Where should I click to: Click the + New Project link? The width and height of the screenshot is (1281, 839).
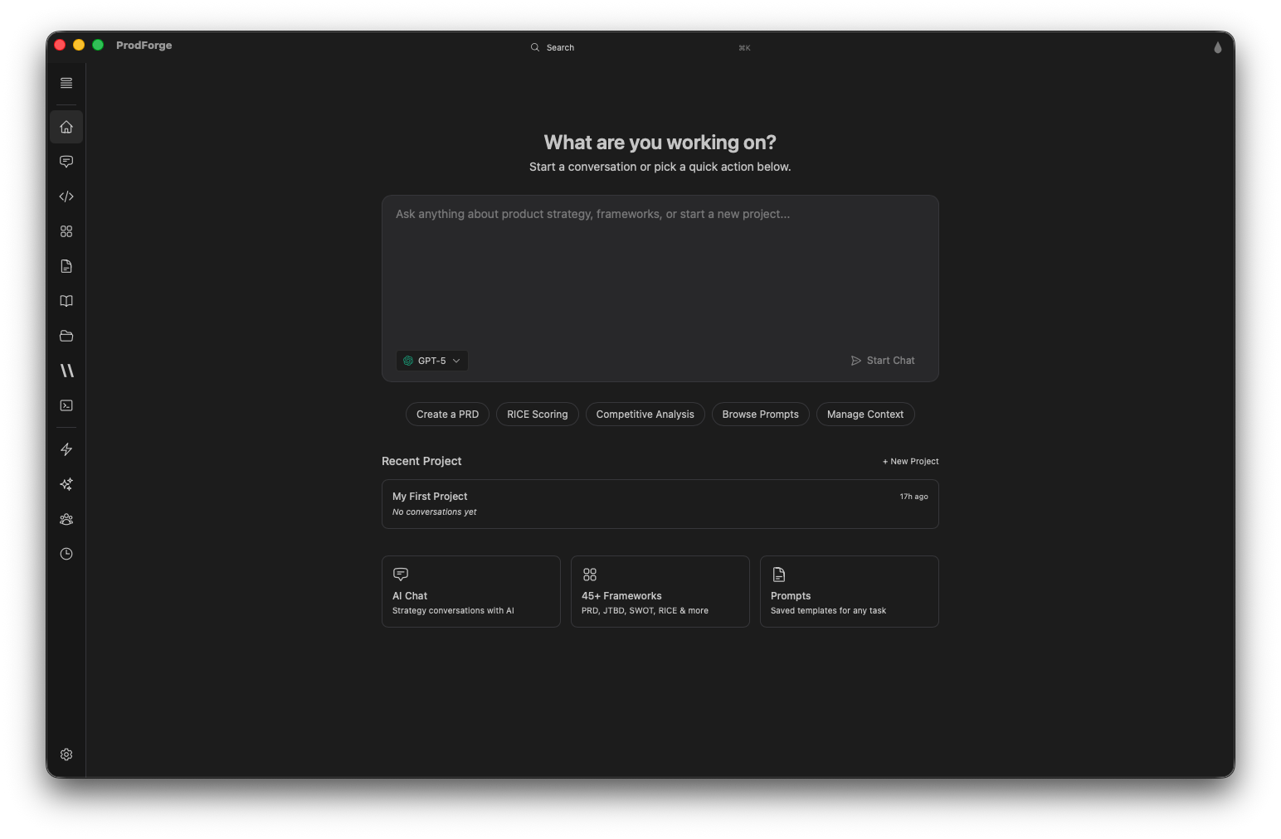click(x=910, y=461)
